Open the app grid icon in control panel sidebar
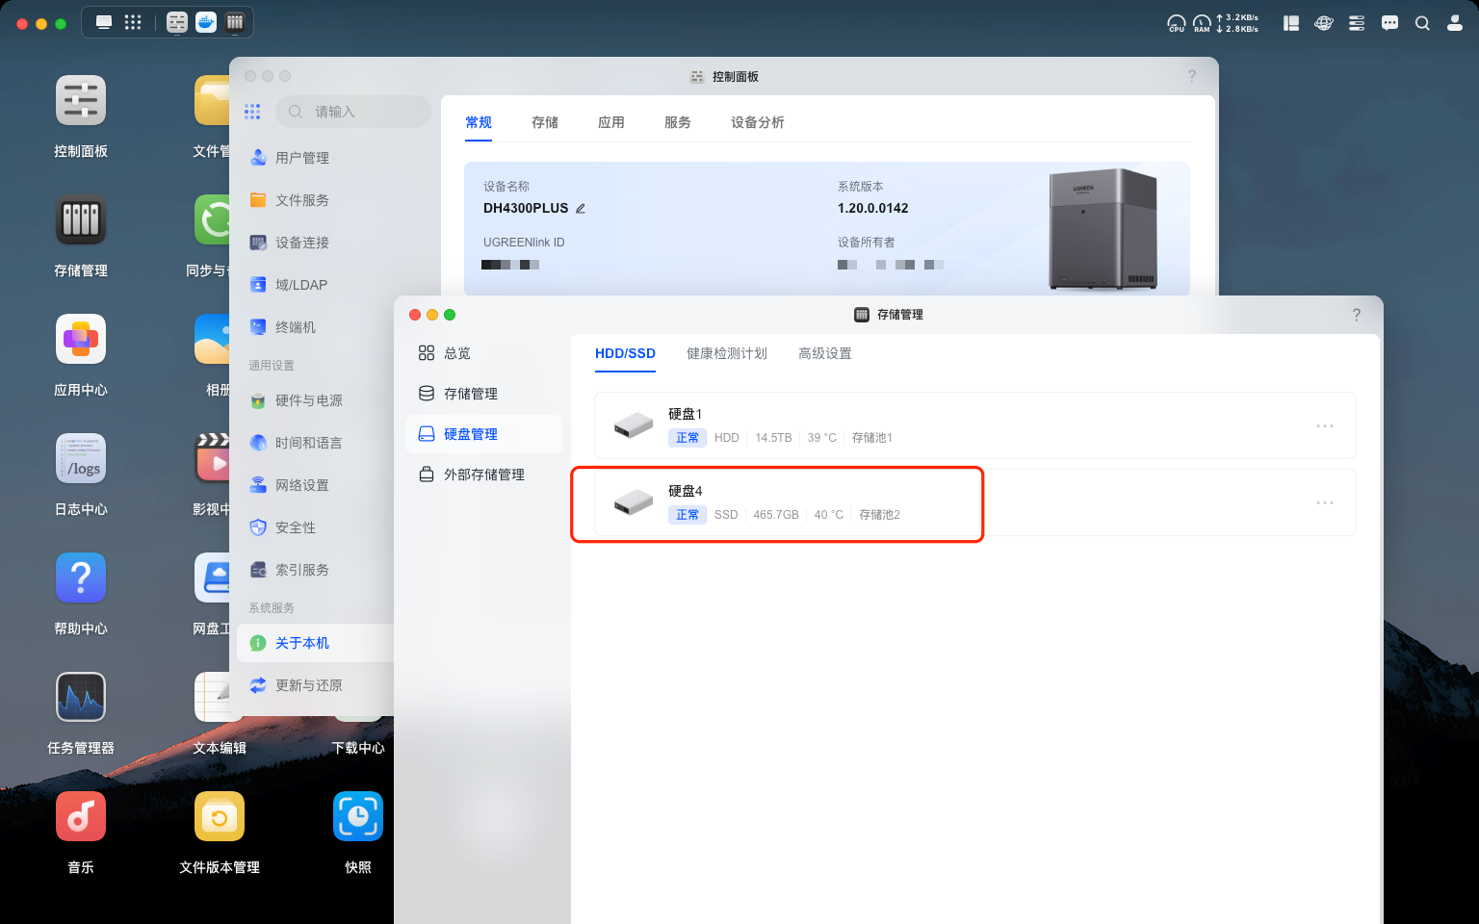 252,112
